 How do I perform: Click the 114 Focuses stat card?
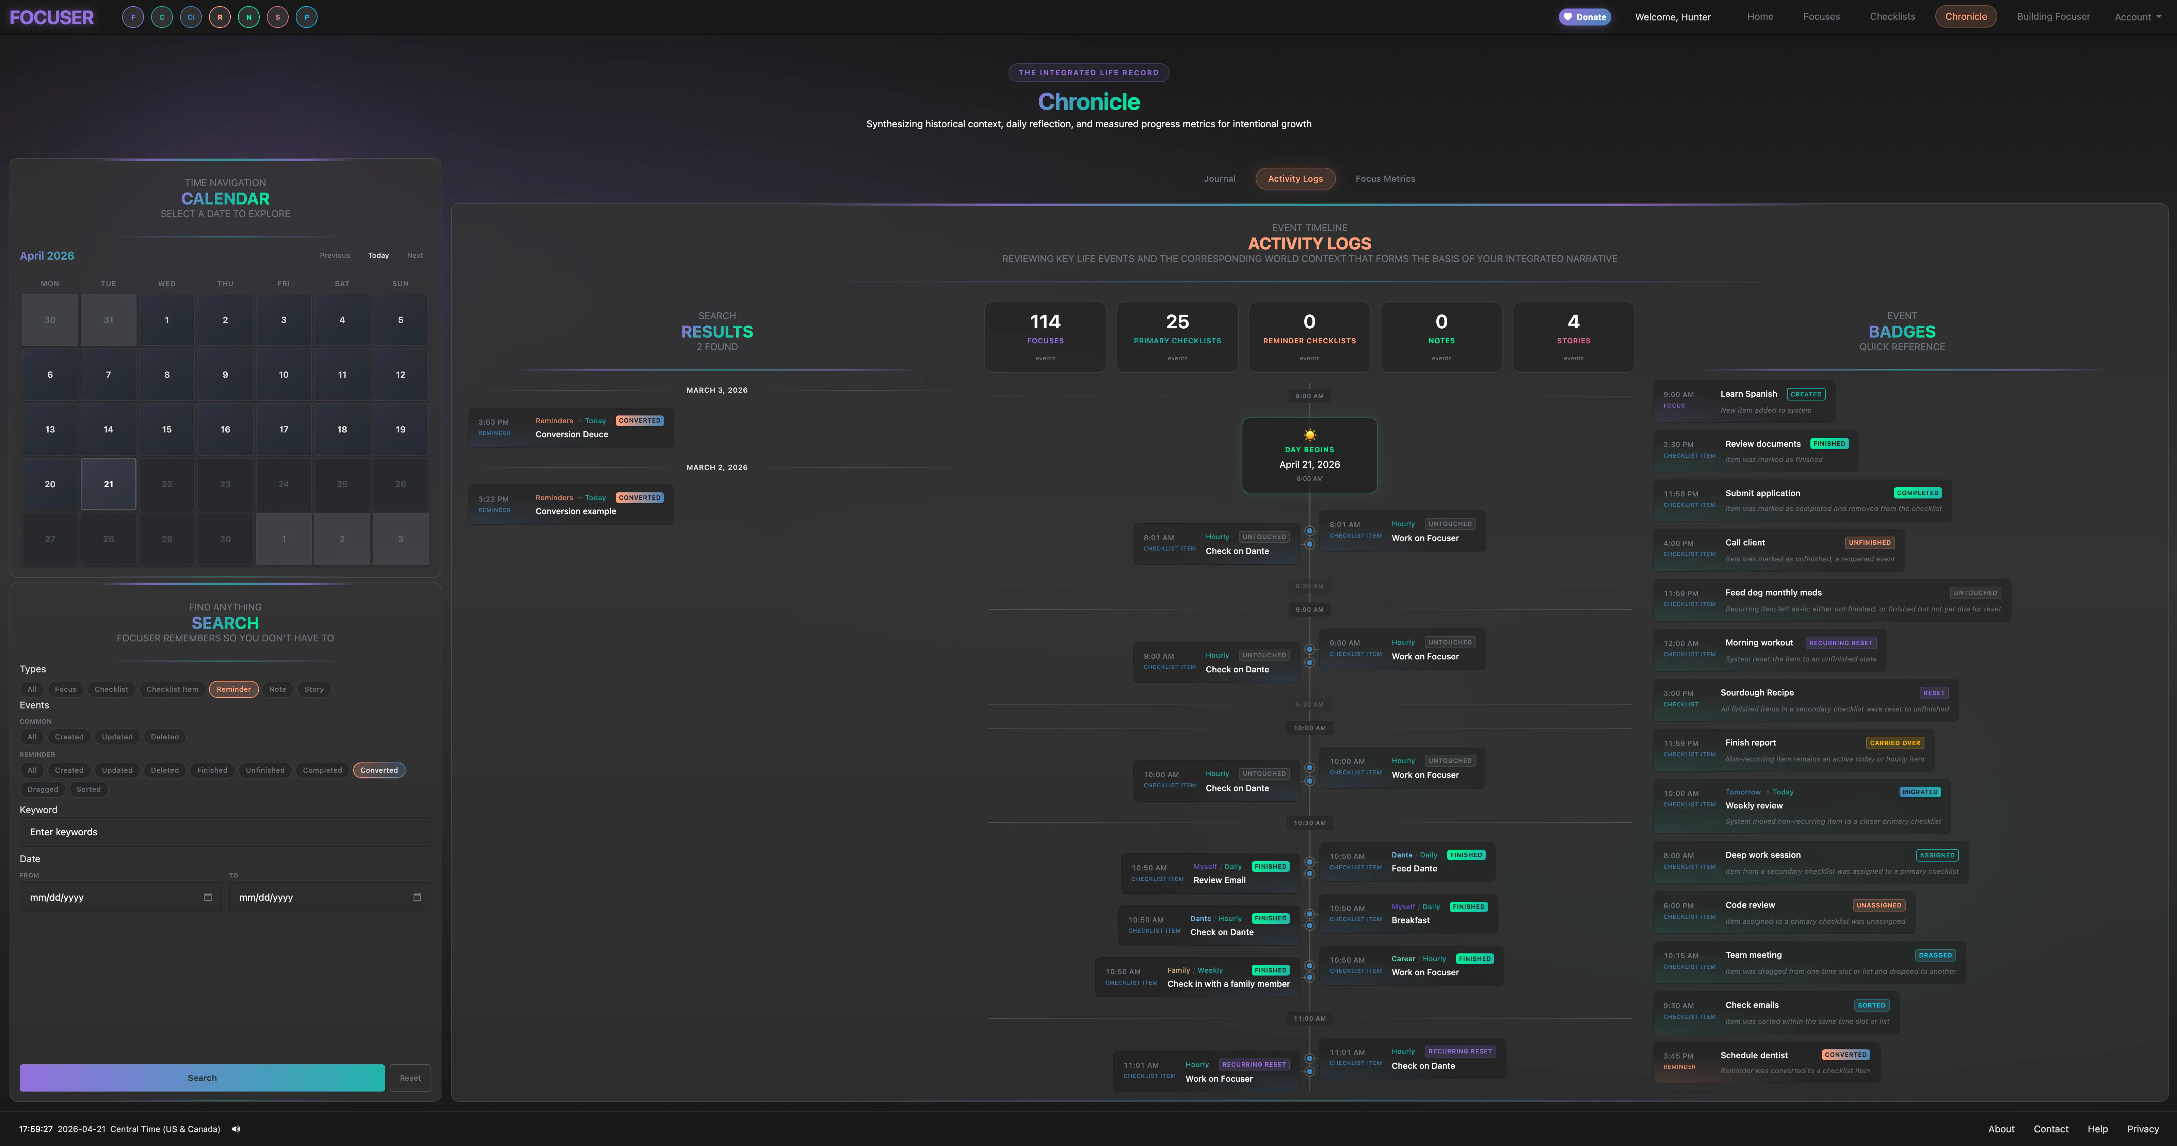pyautogui.click(x=1045, y=337)
